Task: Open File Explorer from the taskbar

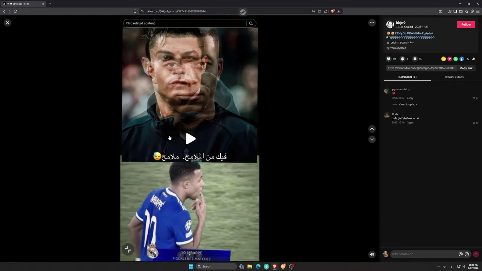Action: 250,266
